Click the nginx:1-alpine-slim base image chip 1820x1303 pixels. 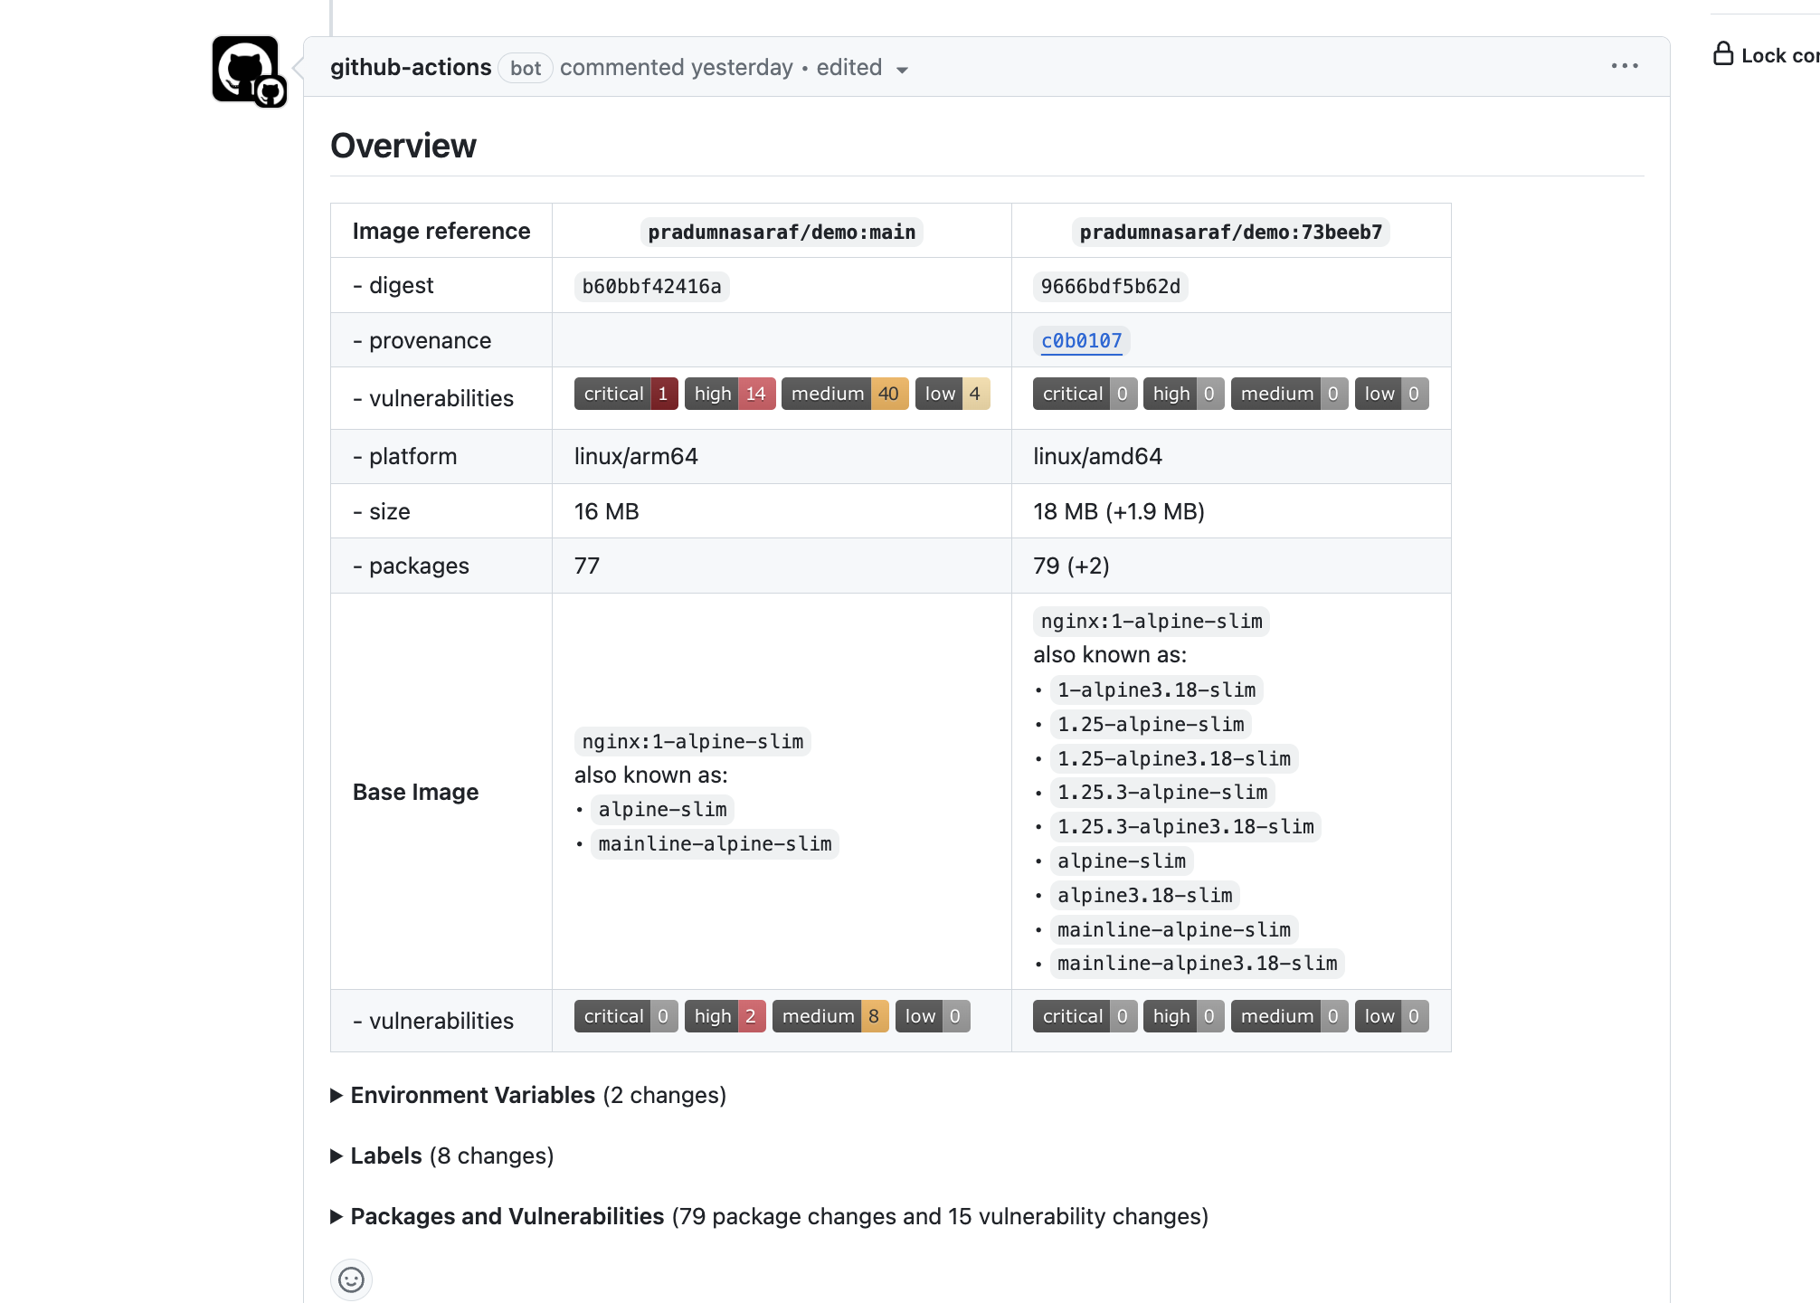point(691,741)
